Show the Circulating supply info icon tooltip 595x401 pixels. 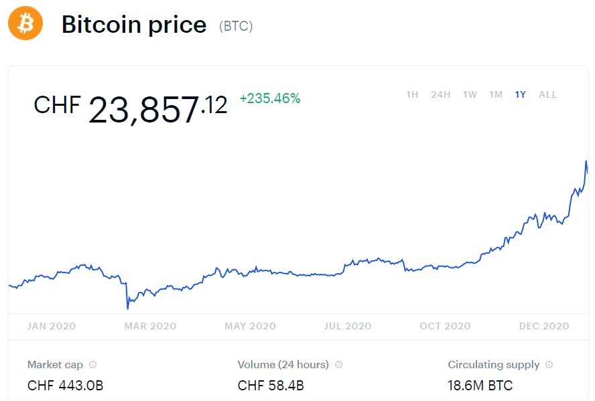point(549,365)
